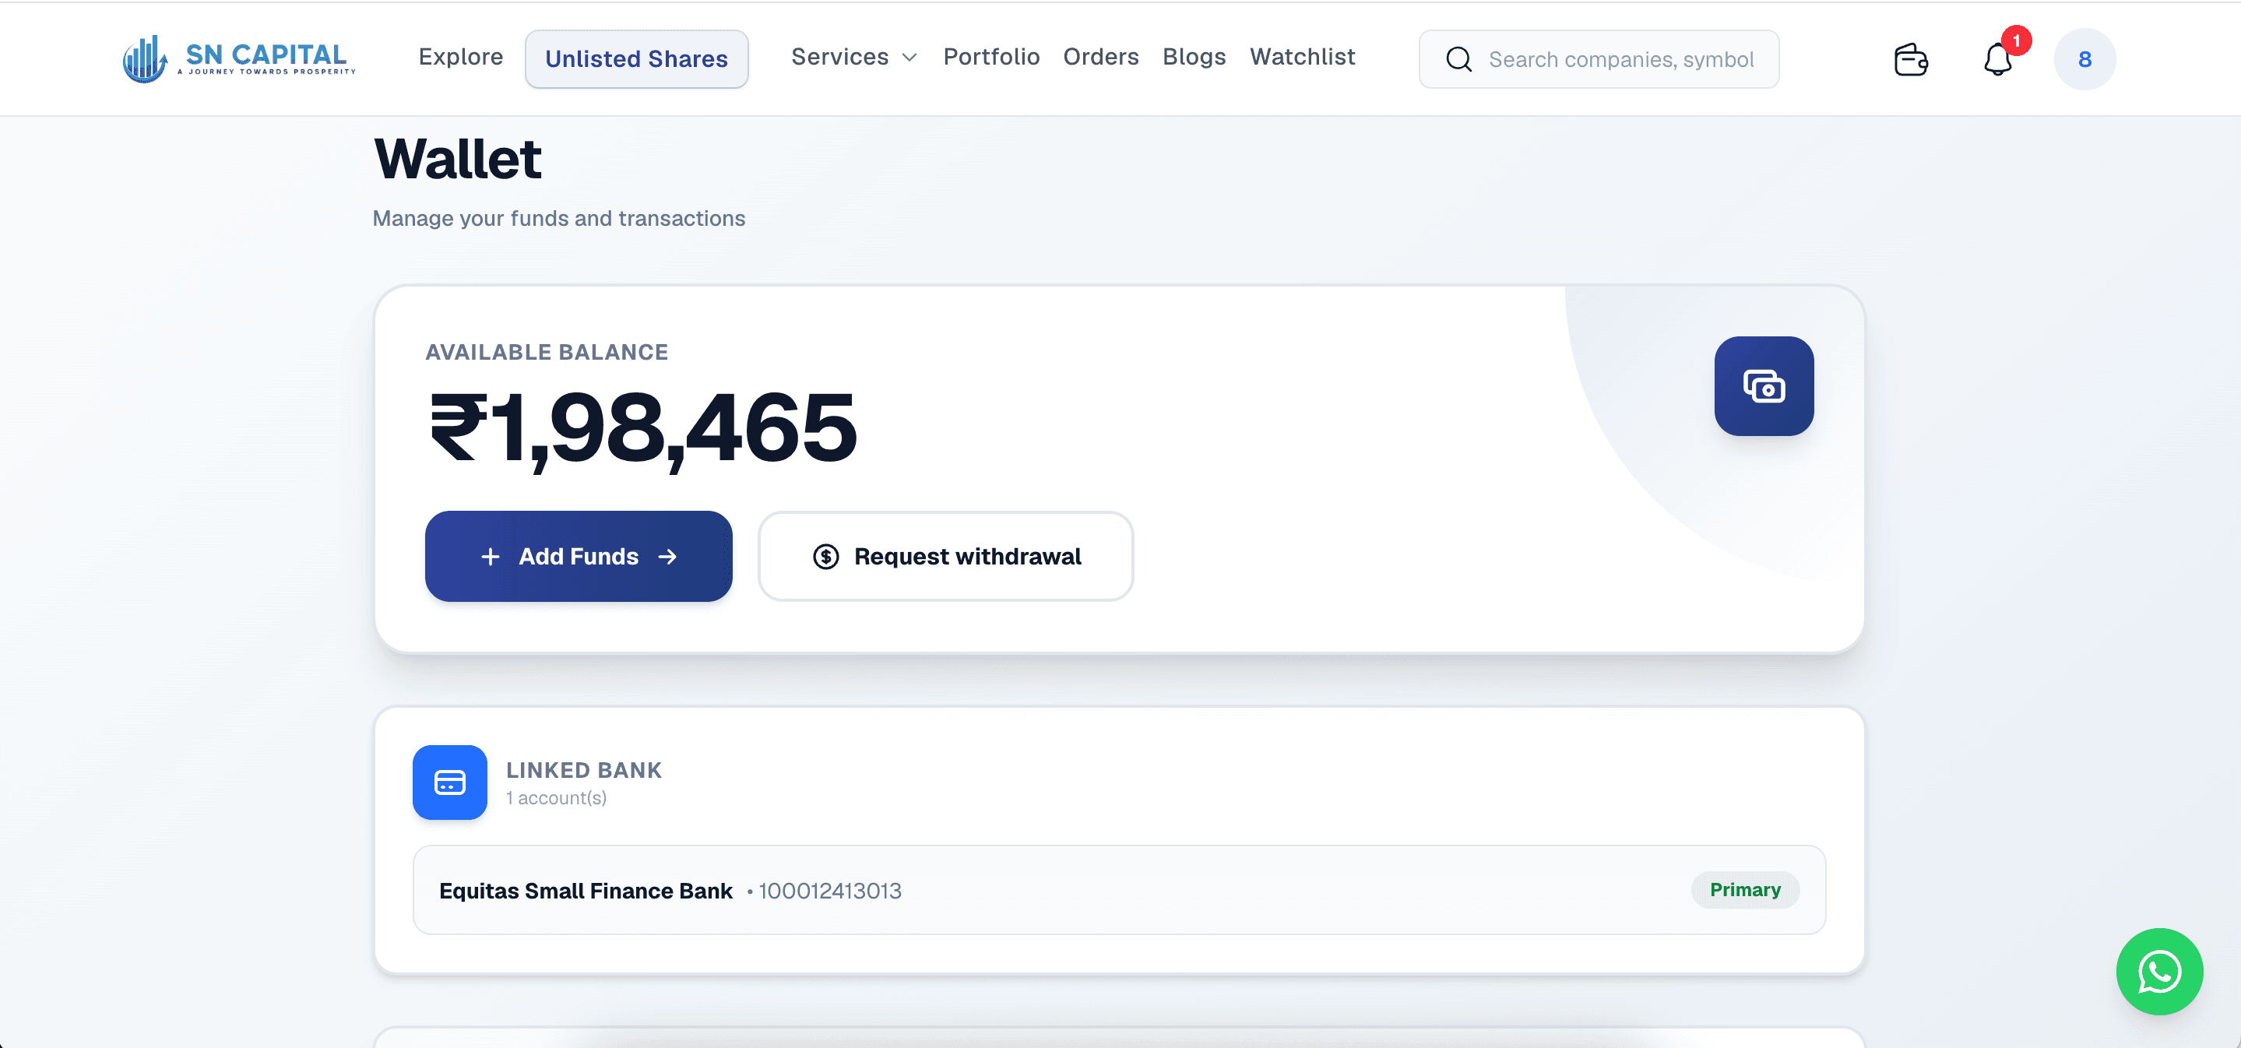Screen dimensions: 2241x1048
Task: Open the wallet icon in header
Action: [x=1910, y=59]
